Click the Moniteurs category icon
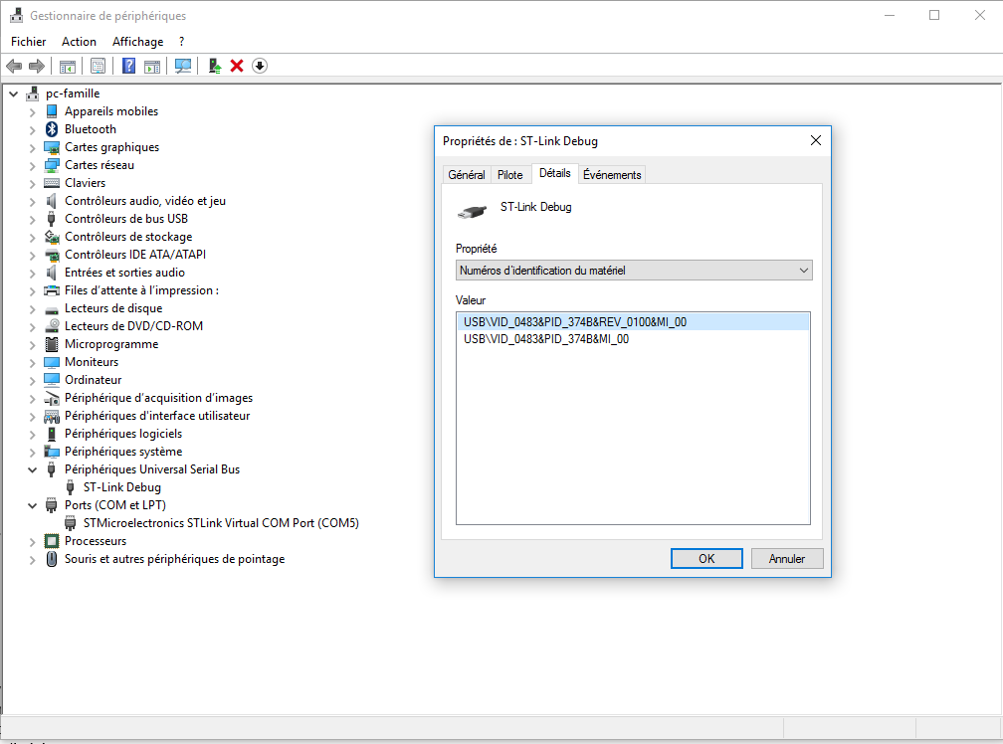The width and height of the screenshot is (1003, 744). click(x=52, y=362)
